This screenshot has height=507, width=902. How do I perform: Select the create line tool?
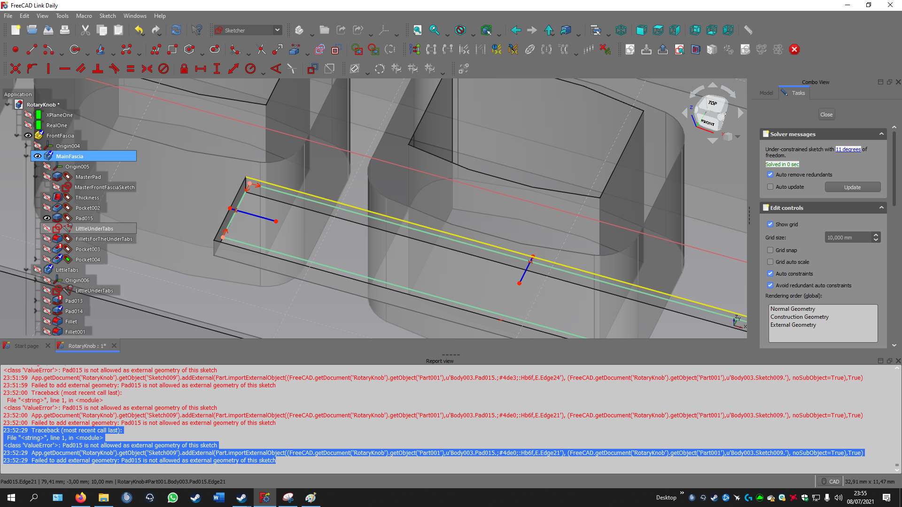(32, 49)
